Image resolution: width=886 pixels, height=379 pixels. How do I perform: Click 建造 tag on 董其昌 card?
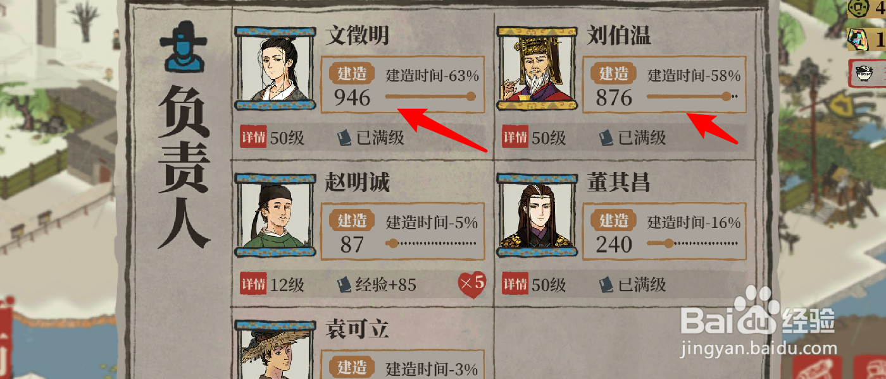pos(614,221)
